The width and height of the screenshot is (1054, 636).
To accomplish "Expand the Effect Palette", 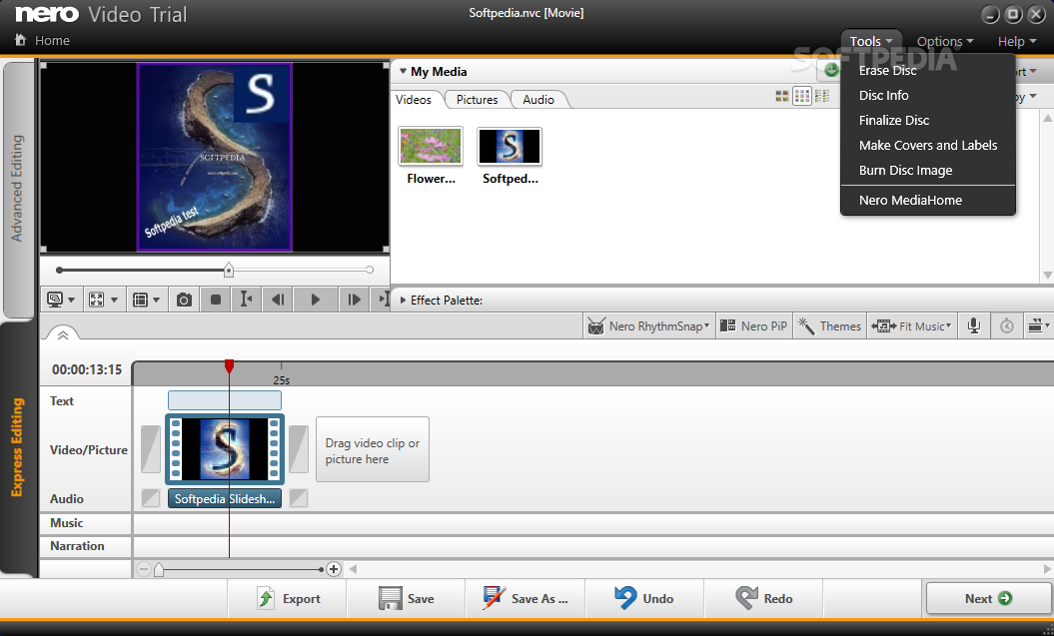I will (x=403, y=301).
